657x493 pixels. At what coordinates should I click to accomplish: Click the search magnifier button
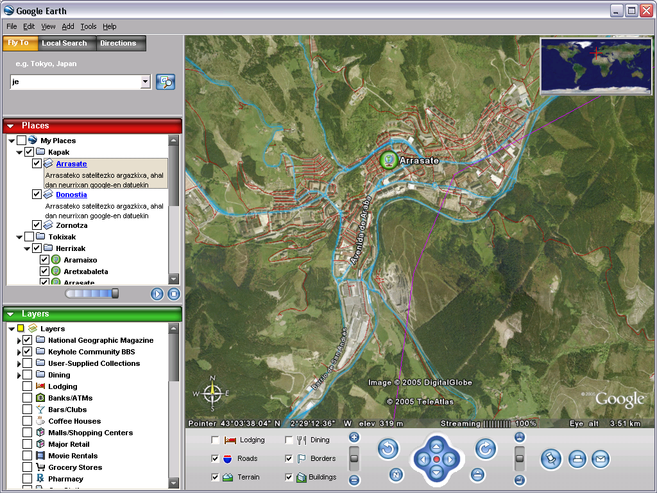click(166, 82)
